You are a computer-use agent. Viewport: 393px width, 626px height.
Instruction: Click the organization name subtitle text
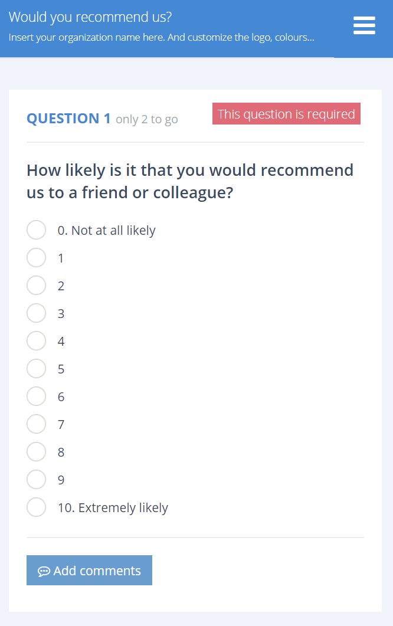pyautogui.click(x=161, y=37)
